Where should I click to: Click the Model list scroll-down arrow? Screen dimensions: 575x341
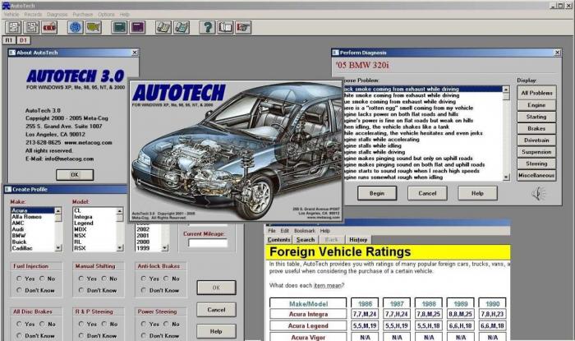coord(120,248)
